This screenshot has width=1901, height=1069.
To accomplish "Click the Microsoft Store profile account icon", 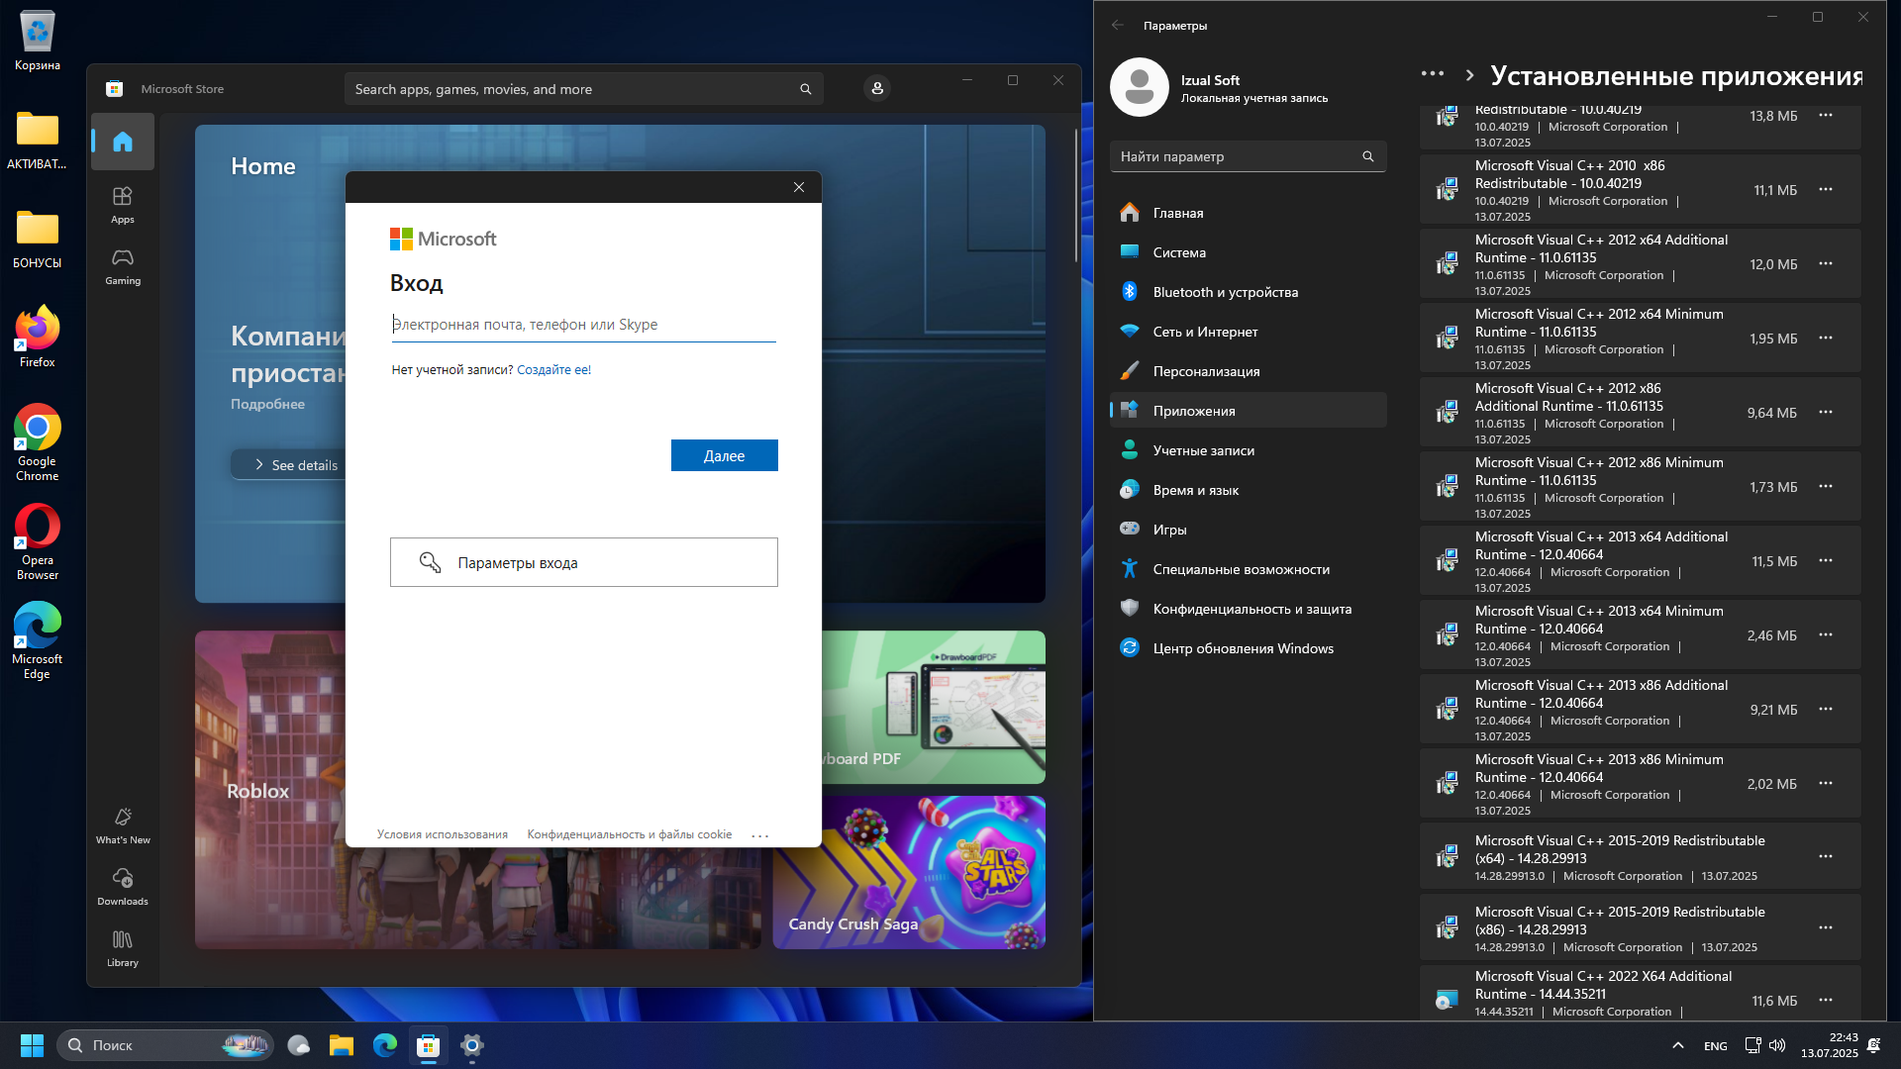I will (x=877, y=89).
